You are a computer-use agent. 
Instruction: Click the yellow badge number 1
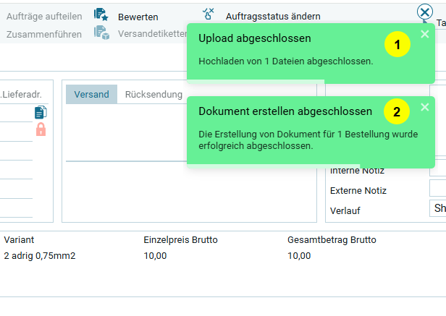pos(396,45)
